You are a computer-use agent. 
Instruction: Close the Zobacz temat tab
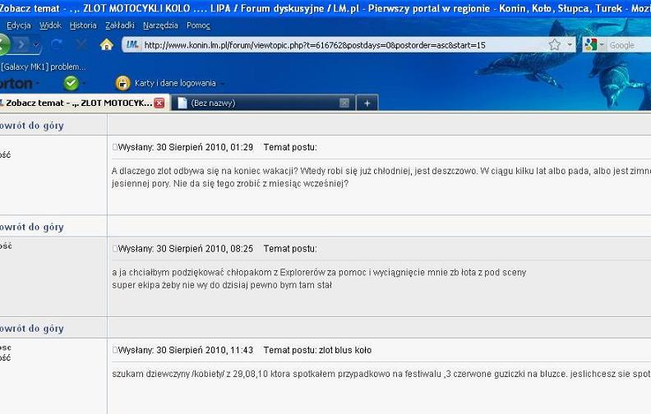[159, 103]
